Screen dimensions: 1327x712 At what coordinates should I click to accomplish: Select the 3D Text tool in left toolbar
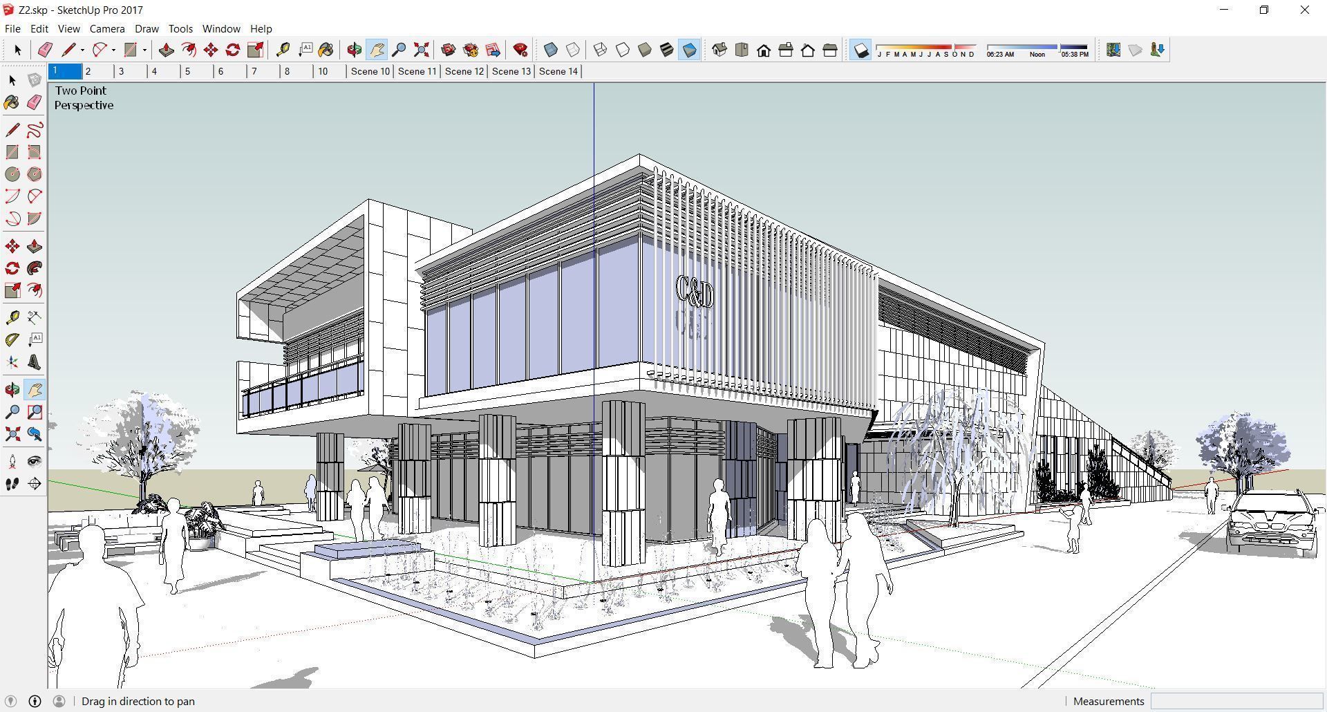point(35,362)
